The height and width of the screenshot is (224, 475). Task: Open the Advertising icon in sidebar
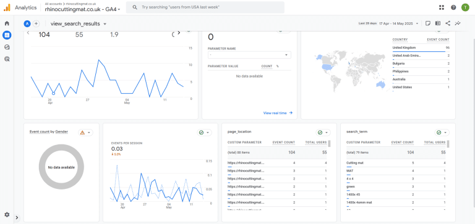[x=7, y=59]
